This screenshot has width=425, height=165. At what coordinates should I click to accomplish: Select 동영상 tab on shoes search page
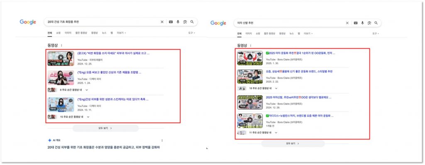pyautogui.click(x=282, y=34)
